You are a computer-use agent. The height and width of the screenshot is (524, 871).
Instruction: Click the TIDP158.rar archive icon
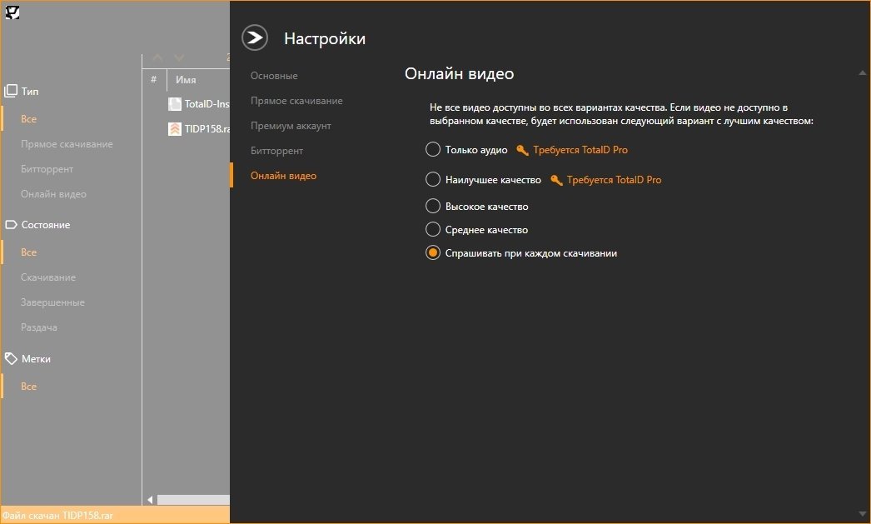click(x=175, y=129)
